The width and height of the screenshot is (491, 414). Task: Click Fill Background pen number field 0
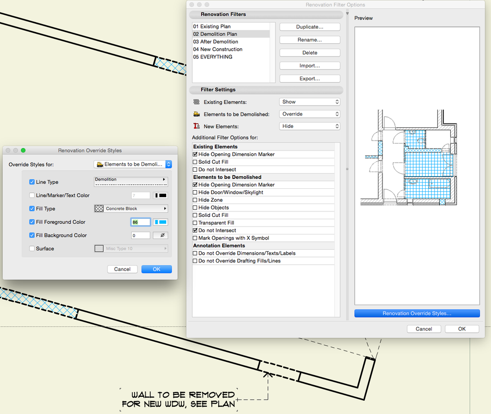(141, 235)
